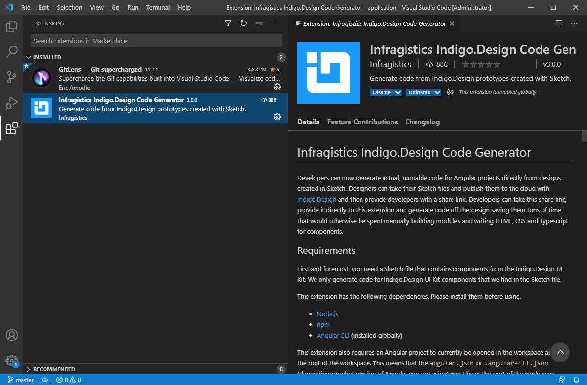This screenshot has height=385, width=587.
Task: Click the 886 install count in header
Action: pyautogui.click(x=437, y=64)
